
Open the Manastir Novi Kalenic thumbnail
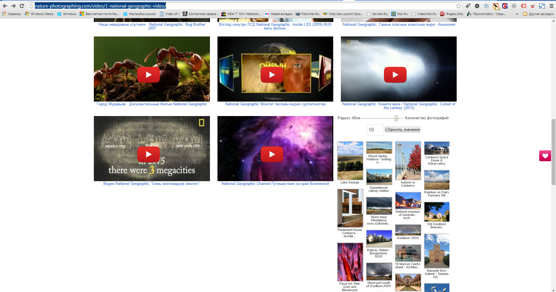click(437, 251)
